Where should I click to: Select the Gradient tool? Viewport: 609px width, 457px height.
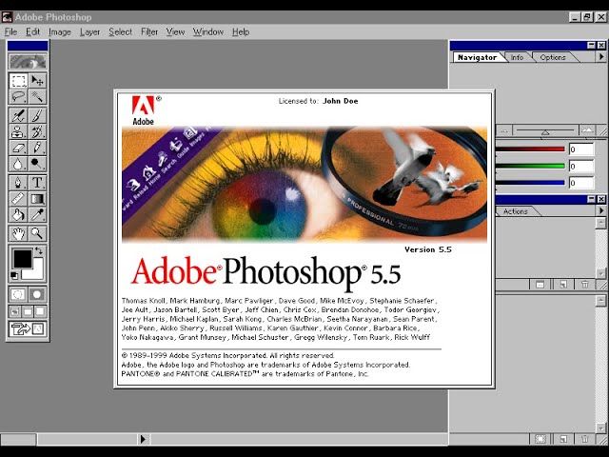click(x=38, y=199)
